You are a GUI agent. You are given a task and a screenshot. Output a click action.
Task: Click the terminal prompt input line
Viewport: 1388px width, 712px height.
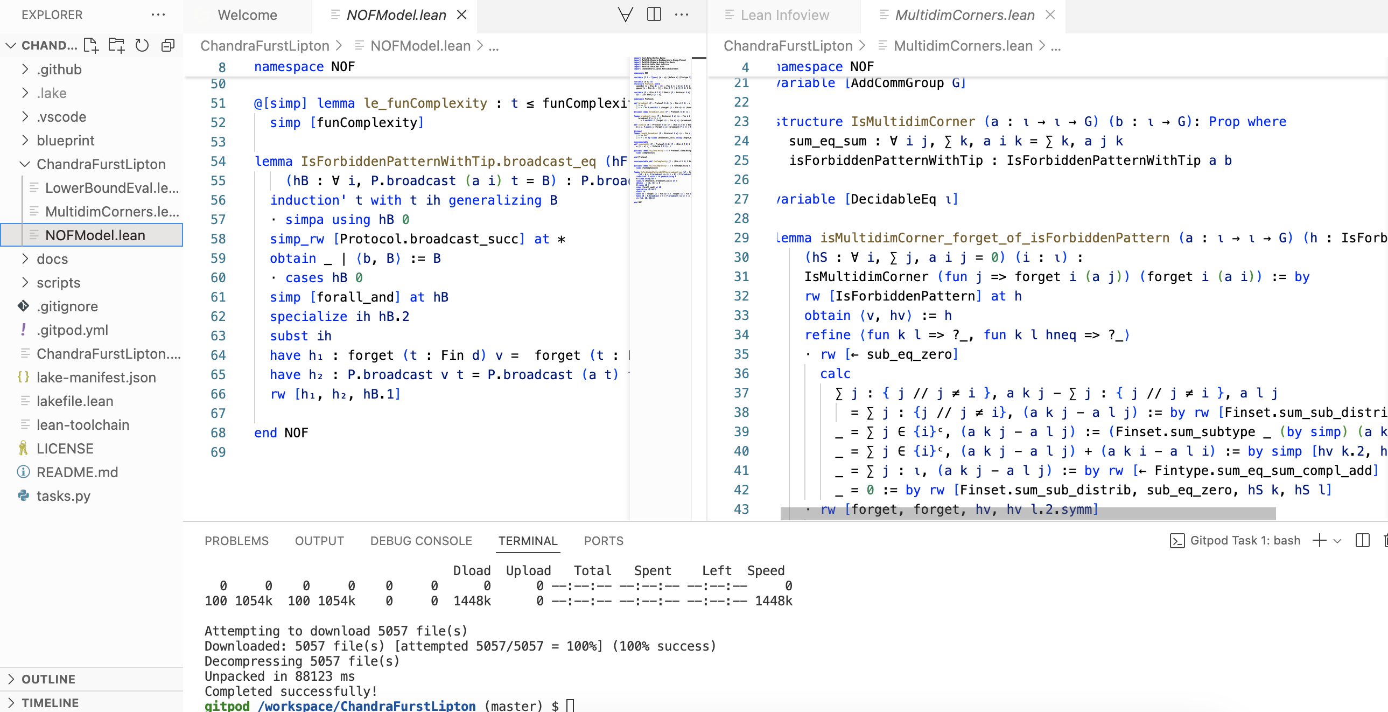click(x=571, y=705)
